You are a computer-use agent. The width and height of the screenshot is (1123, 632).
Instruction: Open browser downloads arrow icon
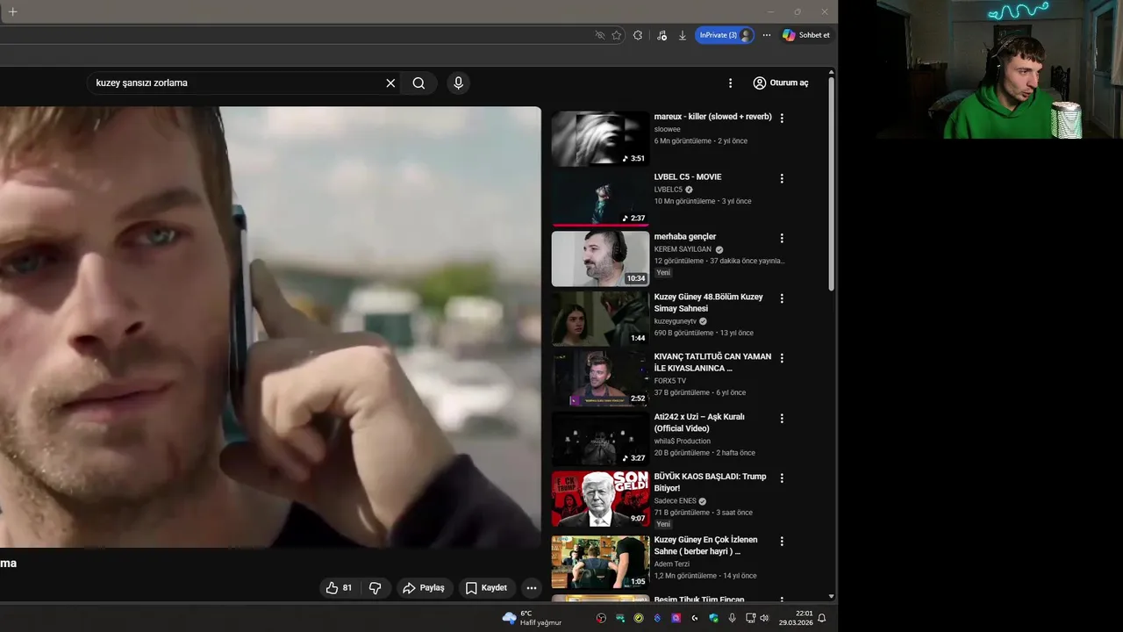[x=683, y=35]
